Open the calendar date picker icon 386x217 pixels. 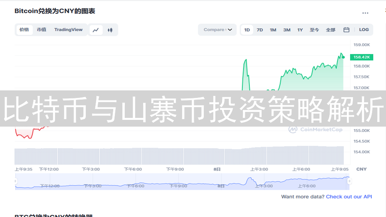point(347,30)
